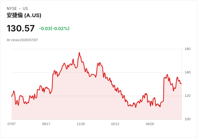Click the current price 130.57
This screenshot has height=138, width=198.
(x=21, y=28)
